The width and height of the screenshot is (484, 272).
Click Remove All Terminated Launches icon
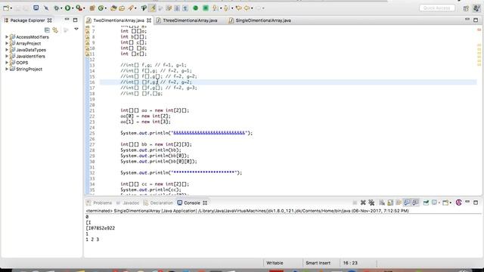(x=371, y=202)
